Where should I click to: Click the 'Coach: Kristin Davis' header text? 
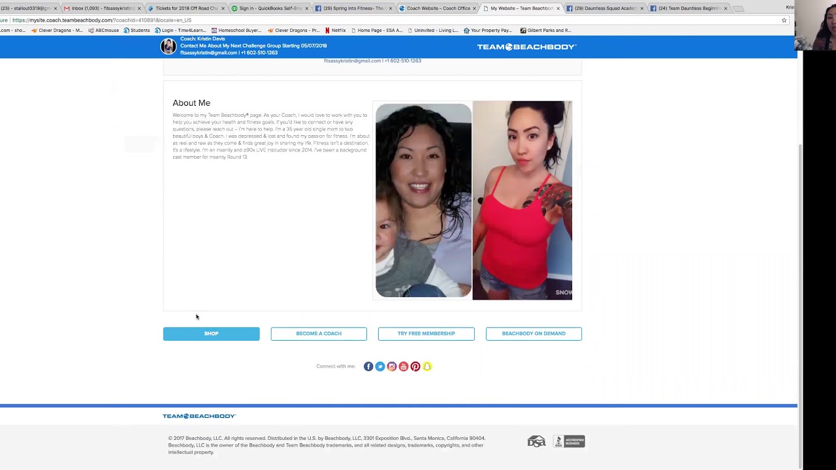pos(202,39)
